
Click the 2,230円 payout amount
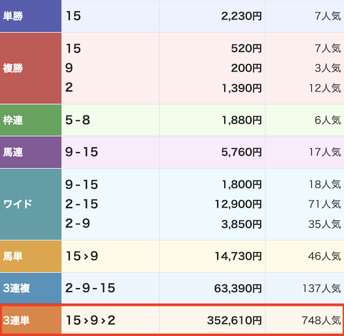241,16
